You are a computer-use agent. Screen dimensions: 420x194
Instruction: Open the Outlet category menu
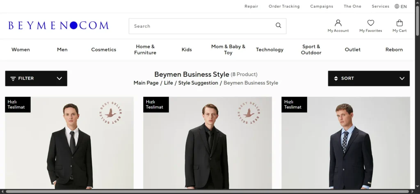click(x=352, y=50)
